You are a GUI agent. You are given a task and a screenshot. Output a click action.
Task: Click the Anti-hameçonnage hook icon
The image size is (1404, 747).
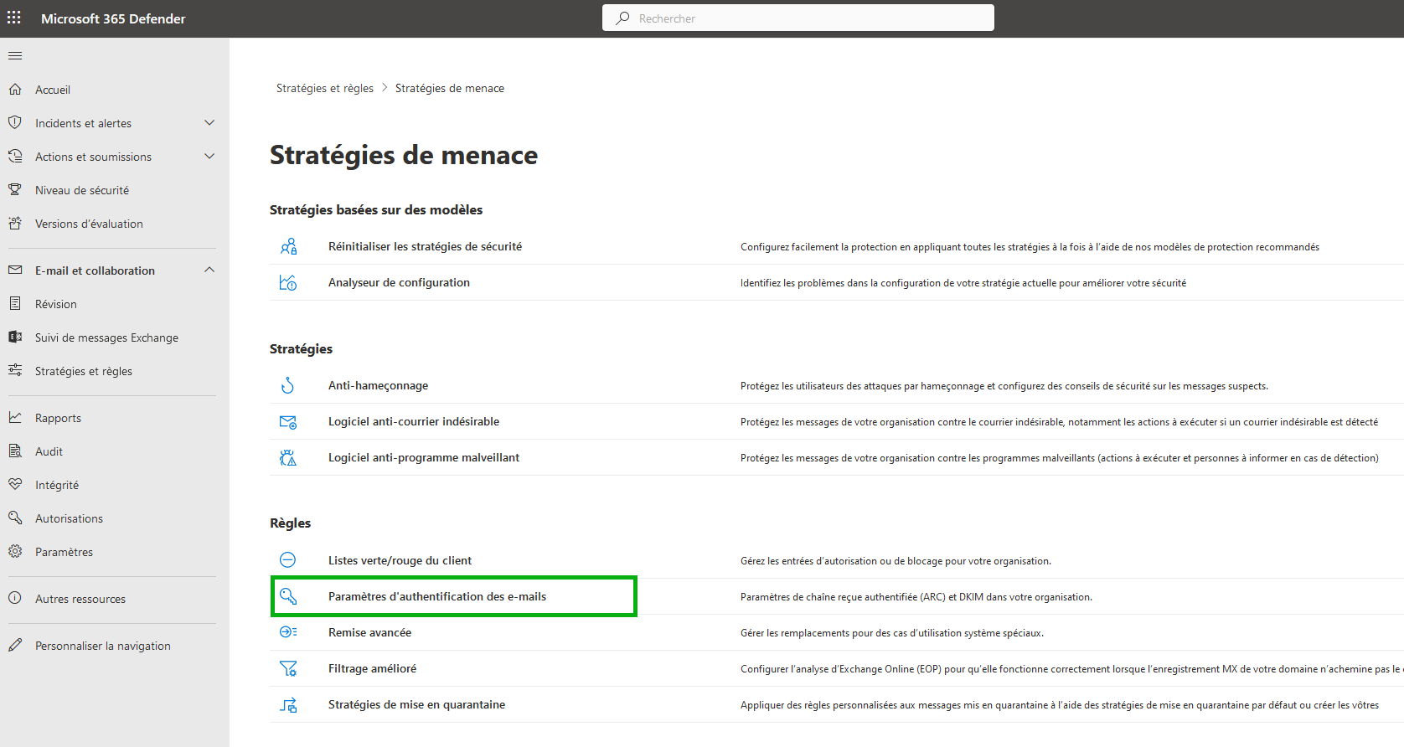pyautogui.click(x=287, y=385)
